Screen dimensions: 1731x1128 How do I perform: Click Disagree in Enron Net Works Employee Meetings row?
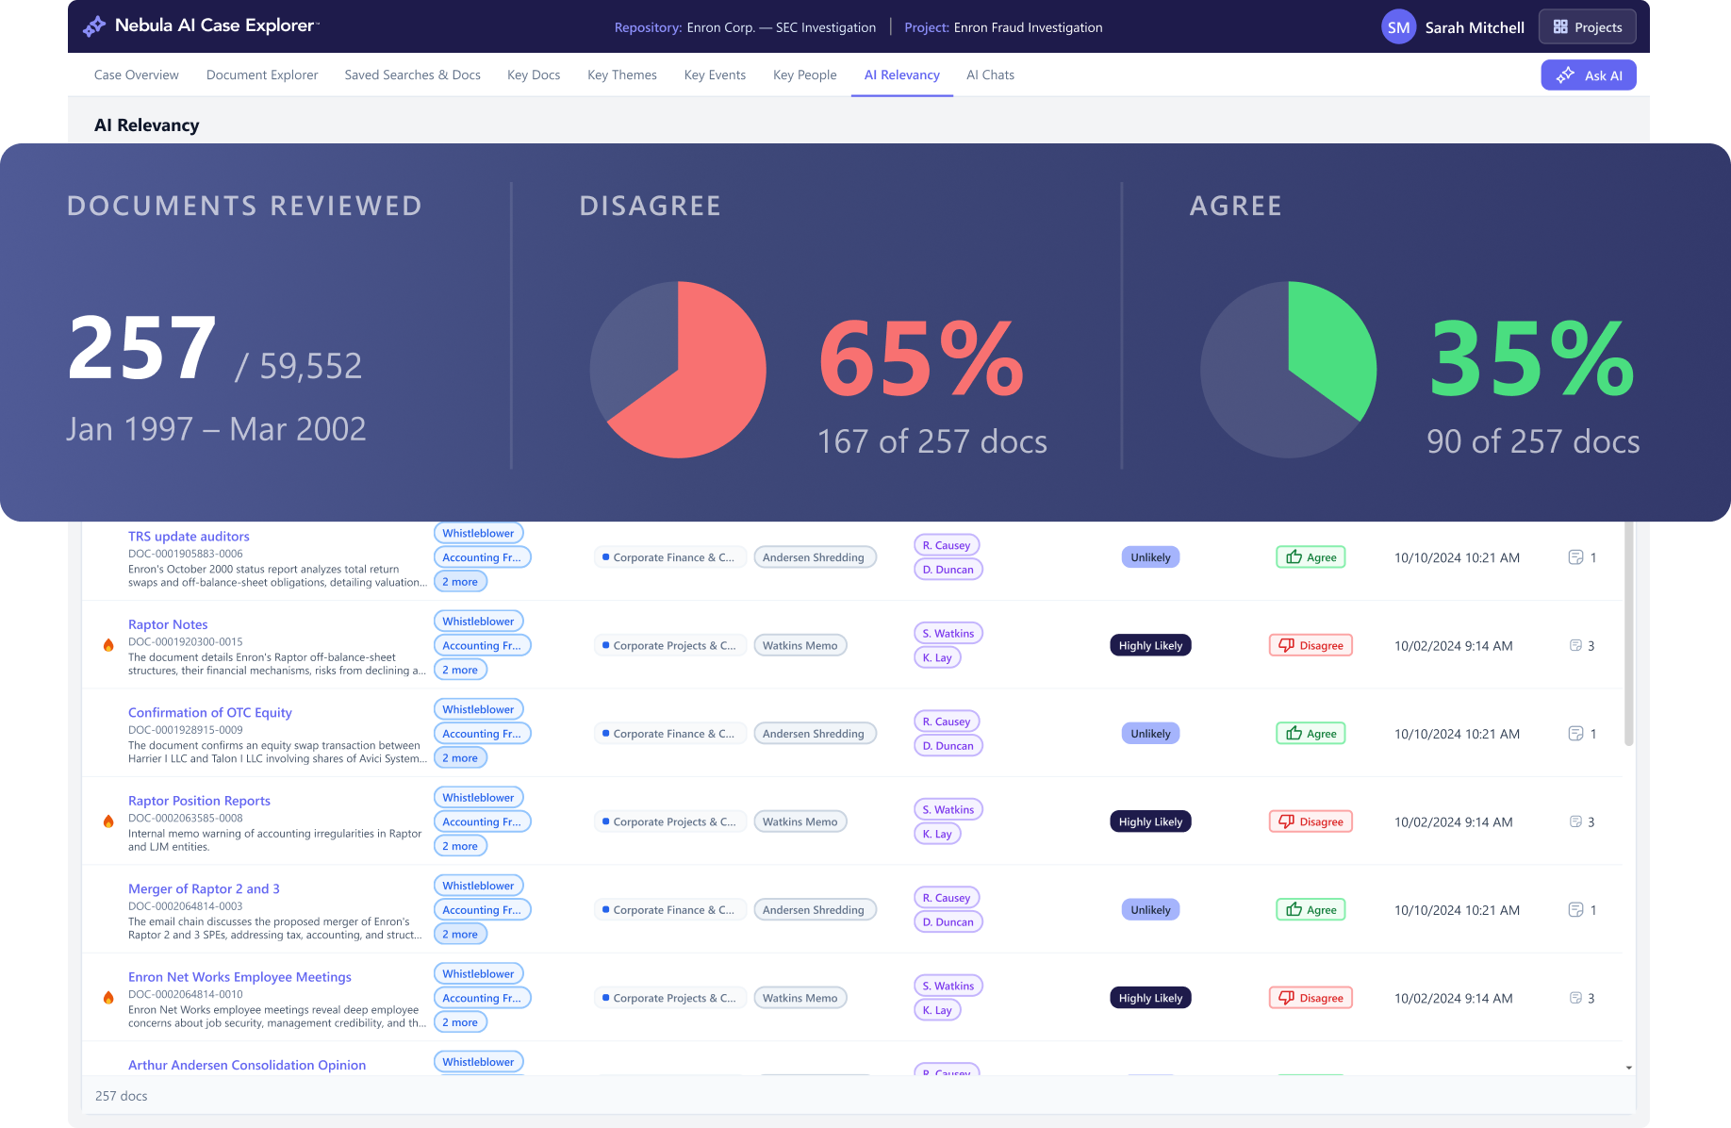(1311, 998)
